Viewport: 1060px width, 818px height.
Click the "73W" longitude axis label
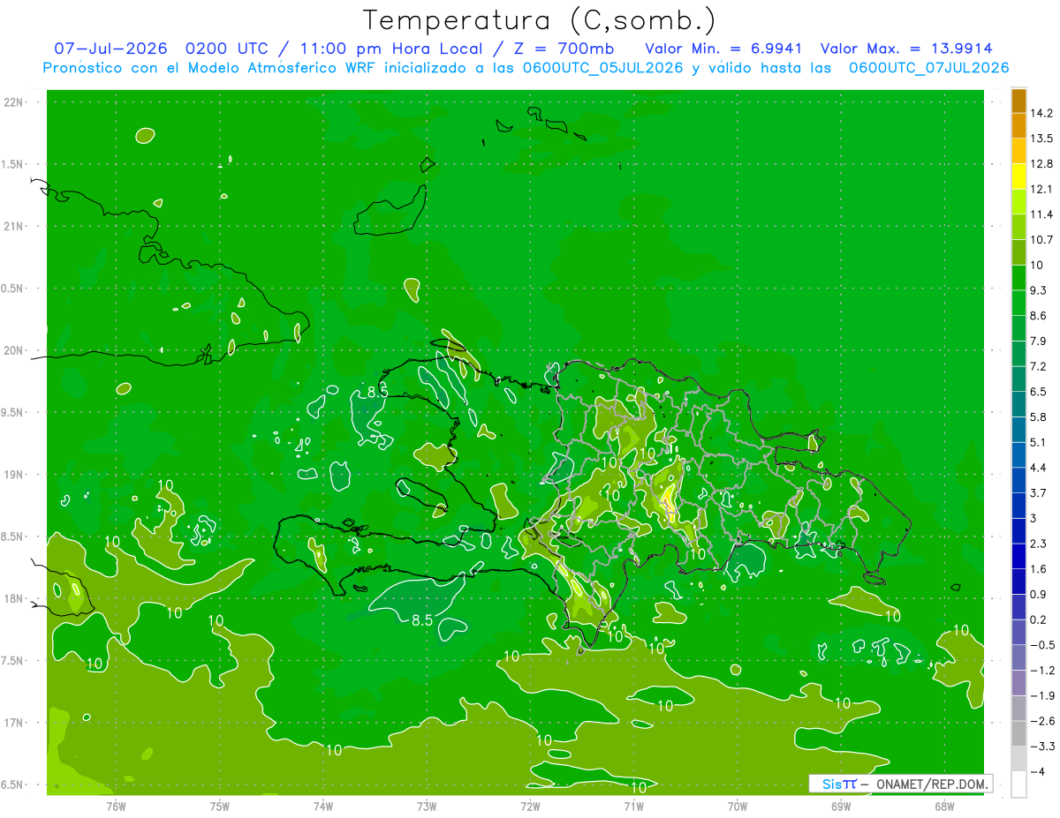pos(427,806)
